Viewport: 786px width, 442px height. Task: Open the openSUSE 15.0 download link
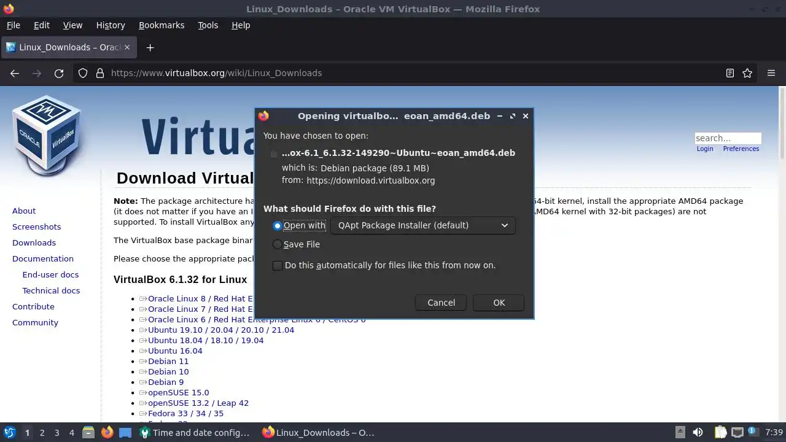coord(178,392)
